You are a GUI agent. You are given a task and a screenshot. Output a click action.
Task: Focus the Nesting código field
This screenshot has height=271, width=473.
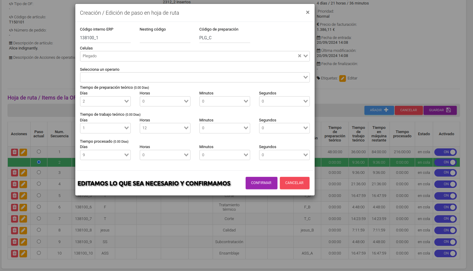(x=165, y=38)
